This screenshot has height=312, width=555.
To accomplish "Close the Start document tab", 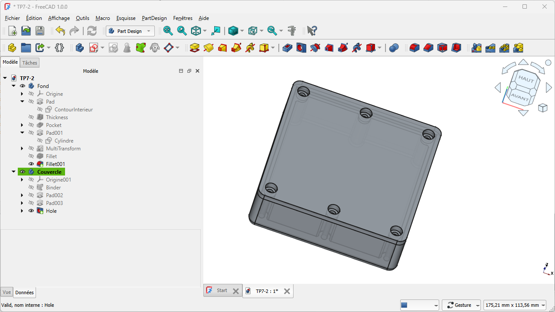I will point(235,291).
